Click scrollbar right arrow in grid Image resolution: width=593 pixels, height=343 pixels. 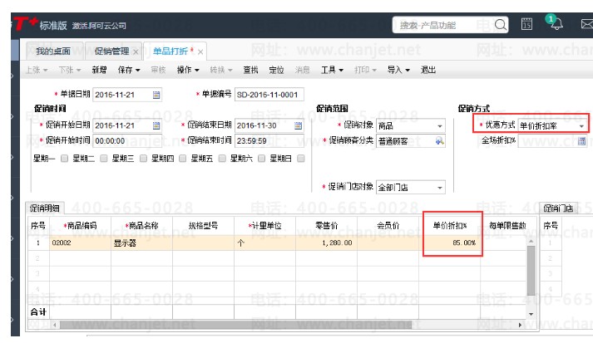(520, 325)
